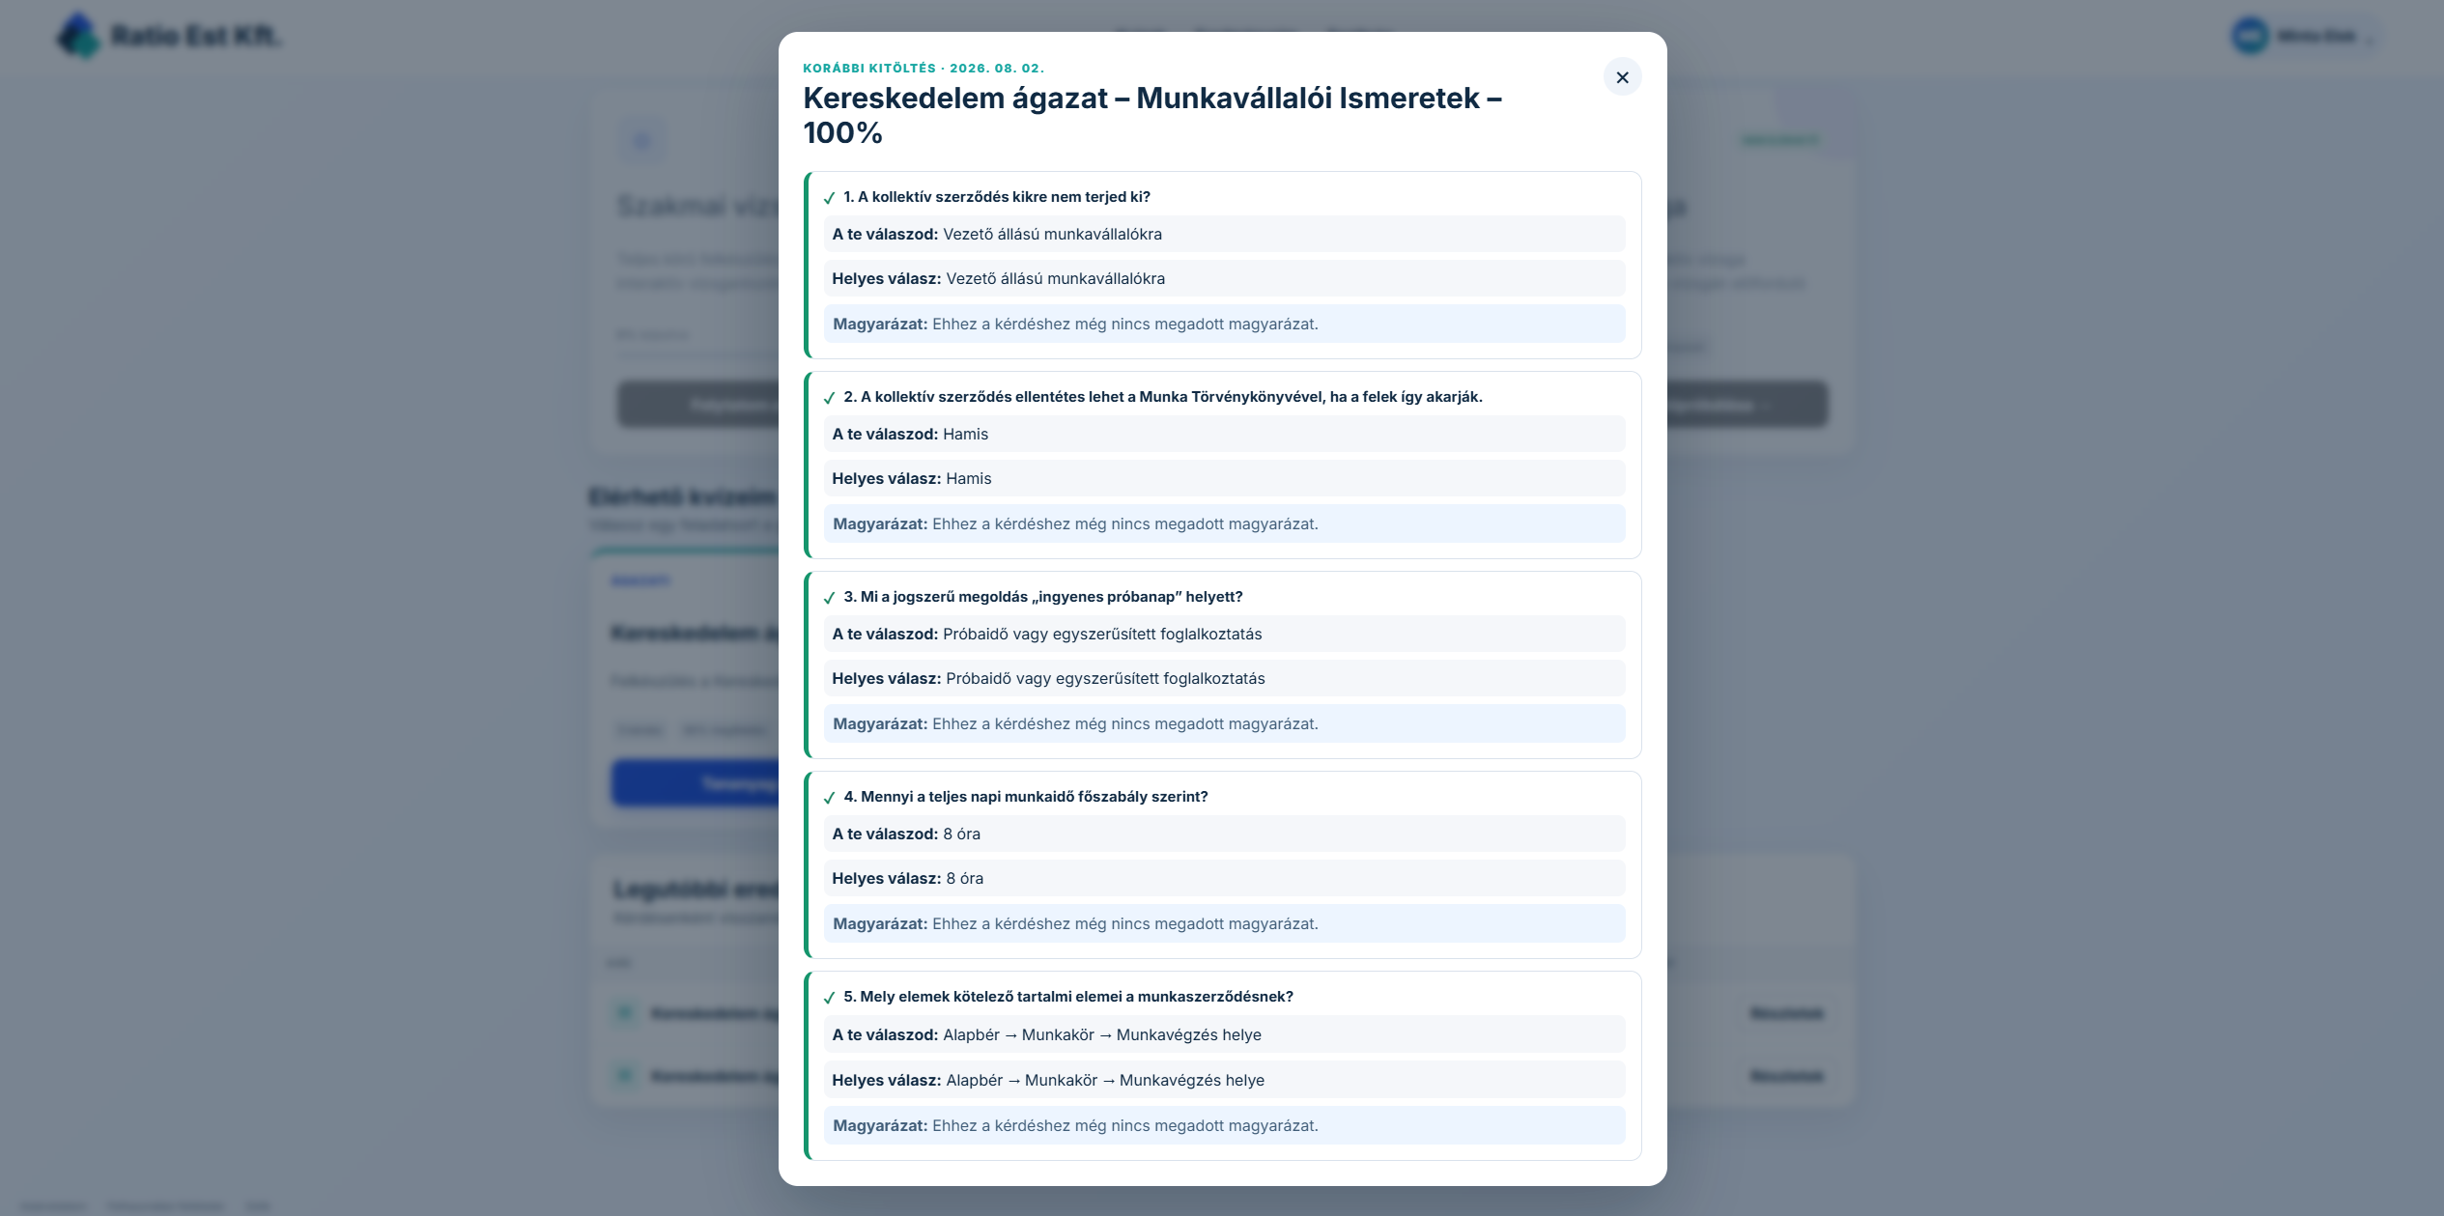Viewport: 2444px width, 1216px height.
Task: Select question 2 about Munka Törvénykönyve
Action: pos(1163,397)
